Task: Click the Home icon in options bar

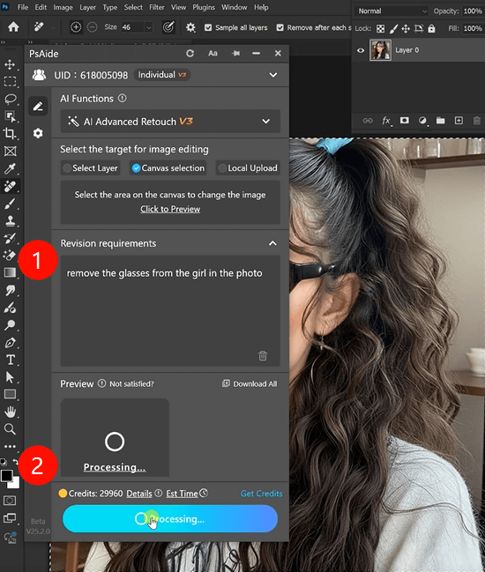Action: (13, 27)
